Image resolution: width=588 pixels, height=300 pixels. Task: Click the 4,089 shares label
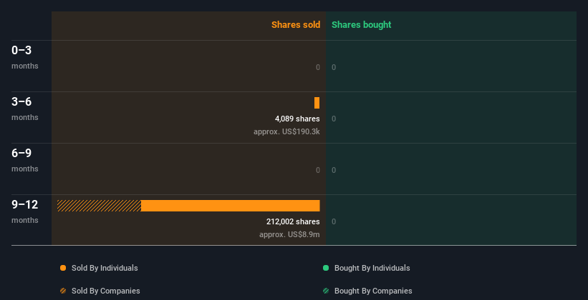click(297, 119)
